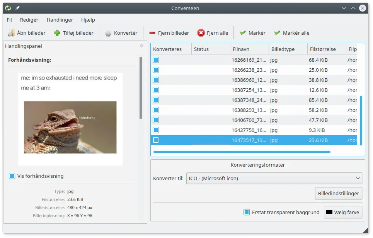
Task: Click the 25.0 KiB file size cell
Action: coord(318,70)
